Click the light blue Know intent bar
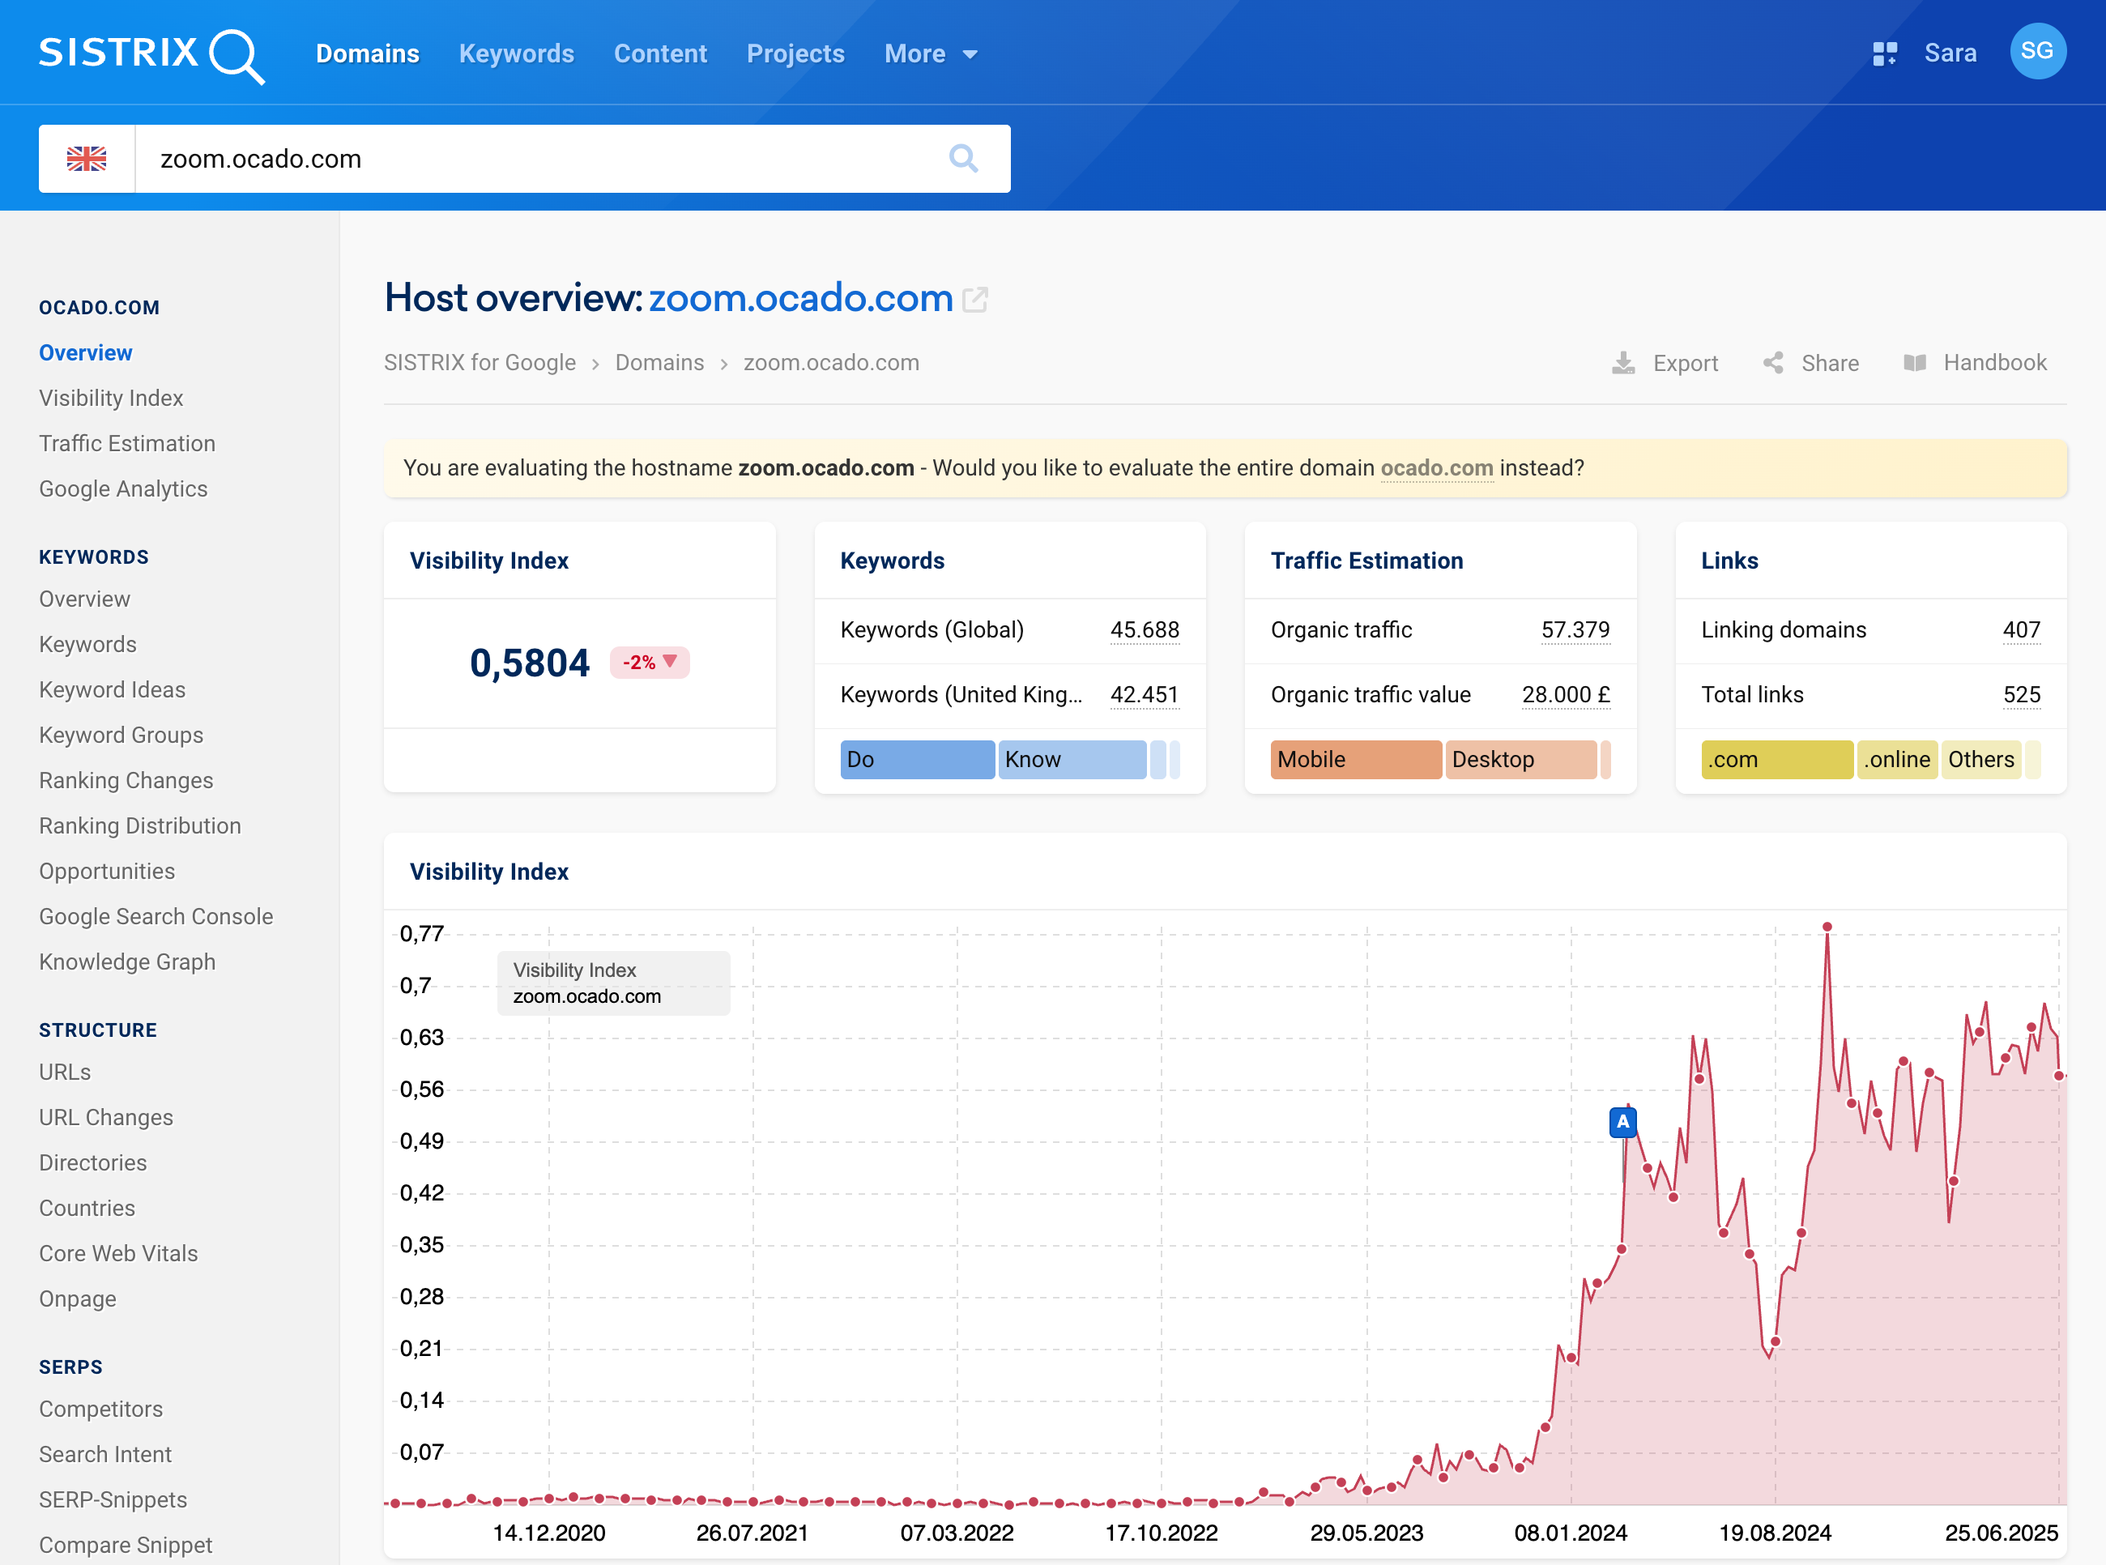Screen dimensions: 2106x1565 point(1072,760)
